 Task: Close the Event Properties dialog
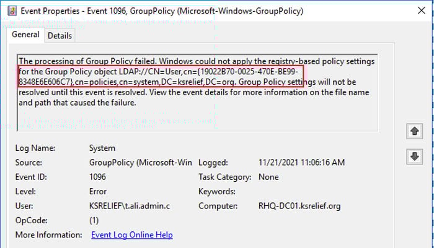pyautogui.click(x=421, y=11)
